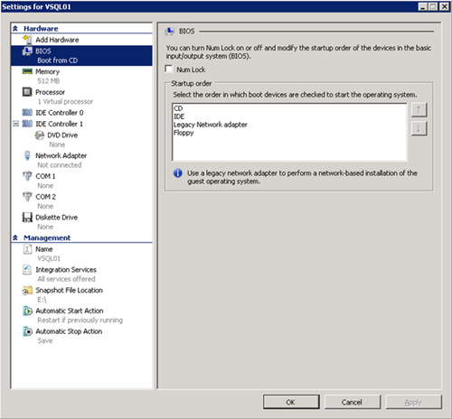The height and width of the screenshot is (419, 452).
Task: Collapse the Hardware section chevron
Action: coord(15,29)
